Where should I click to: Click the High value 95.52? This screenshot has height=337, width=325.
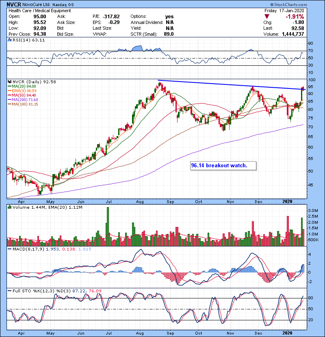point(39,22)
